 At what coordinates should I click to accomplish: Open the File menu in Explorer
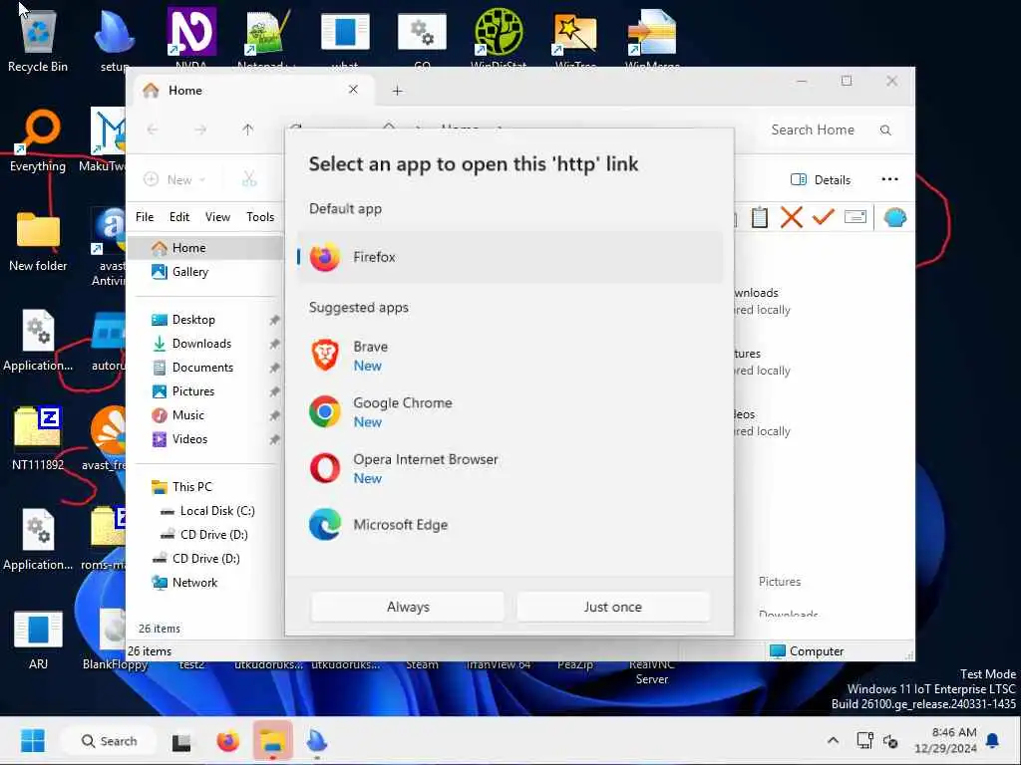click(145, 217)
